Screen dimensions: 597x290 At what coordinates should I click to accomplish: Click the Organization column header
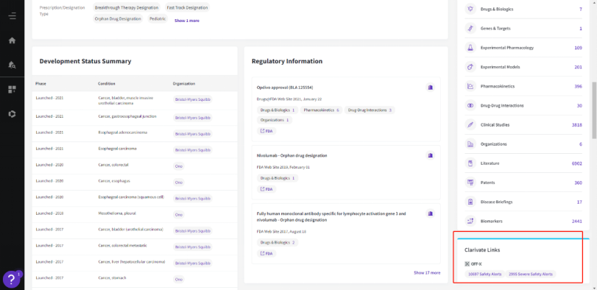pyautogui.click(x=184, y=83)
